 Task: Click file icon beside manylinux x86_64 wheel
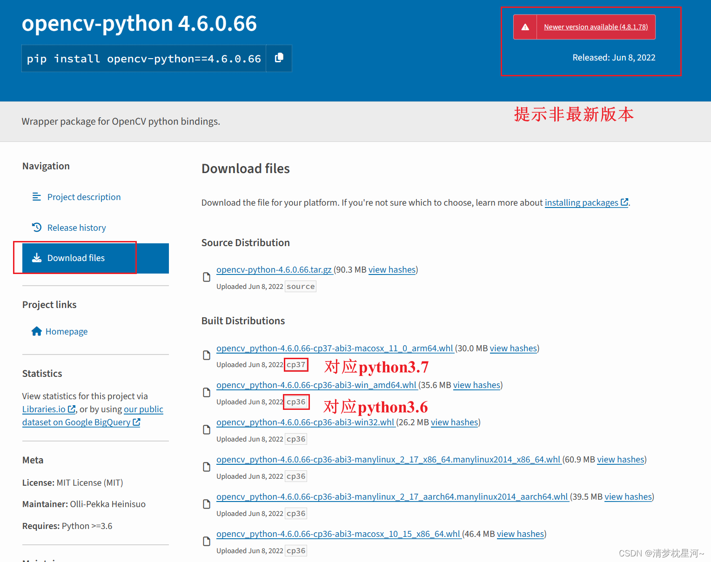click(207, 467)
